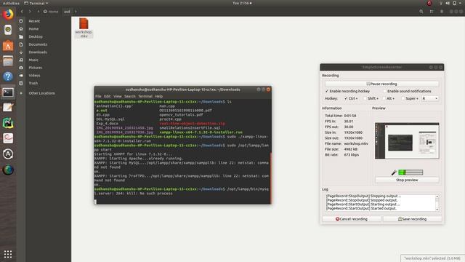Open the Terminal app menu in the top bar
This screenshot has width=465, height=262.
point(36,3)
